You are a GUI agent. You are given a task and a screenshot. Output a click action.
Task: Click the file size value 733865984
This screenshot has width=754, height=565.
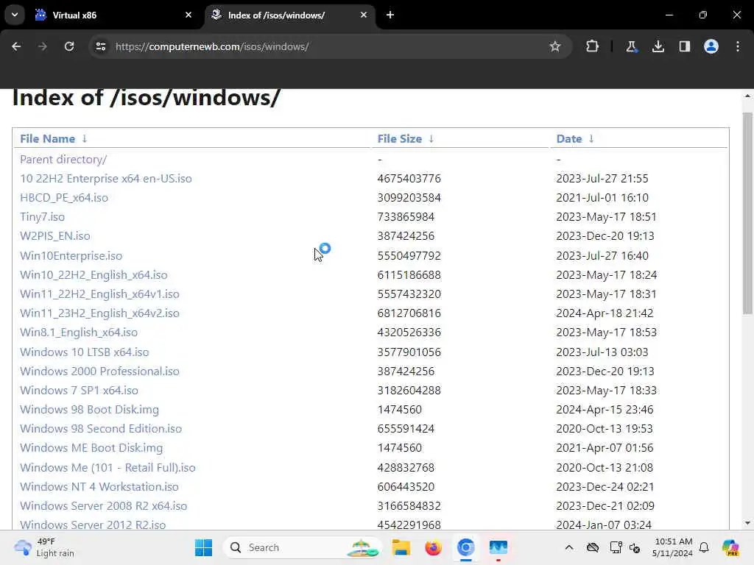pos(406,217)
